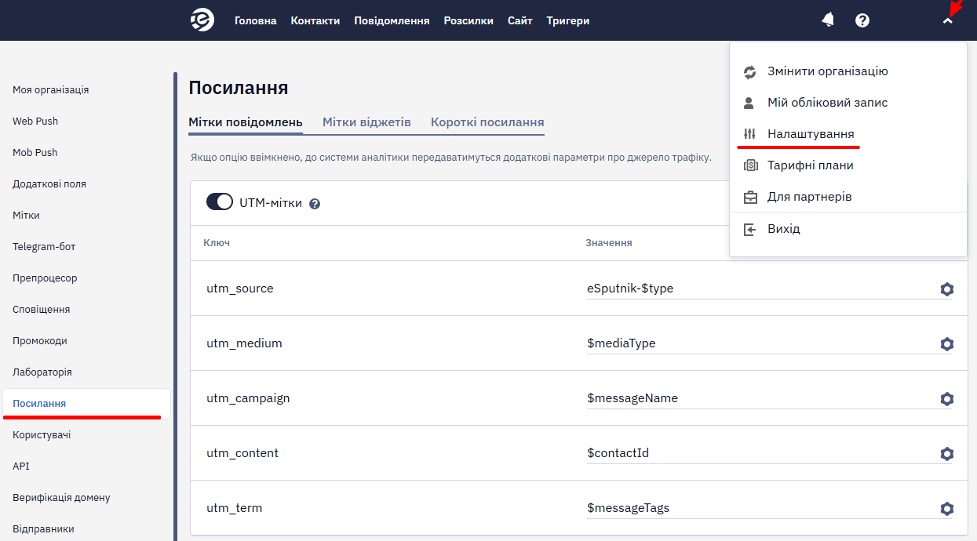Image resolution: width=977 pixels, height=541 pixels.
Task: Open the gear settings for utm_source
Action: pyautogui.click(x=946, y=289)
